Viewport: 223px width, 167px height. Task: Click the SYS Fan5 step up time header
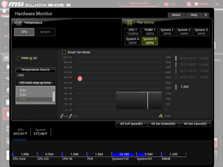pyautogui.click(x=35, y=83)
